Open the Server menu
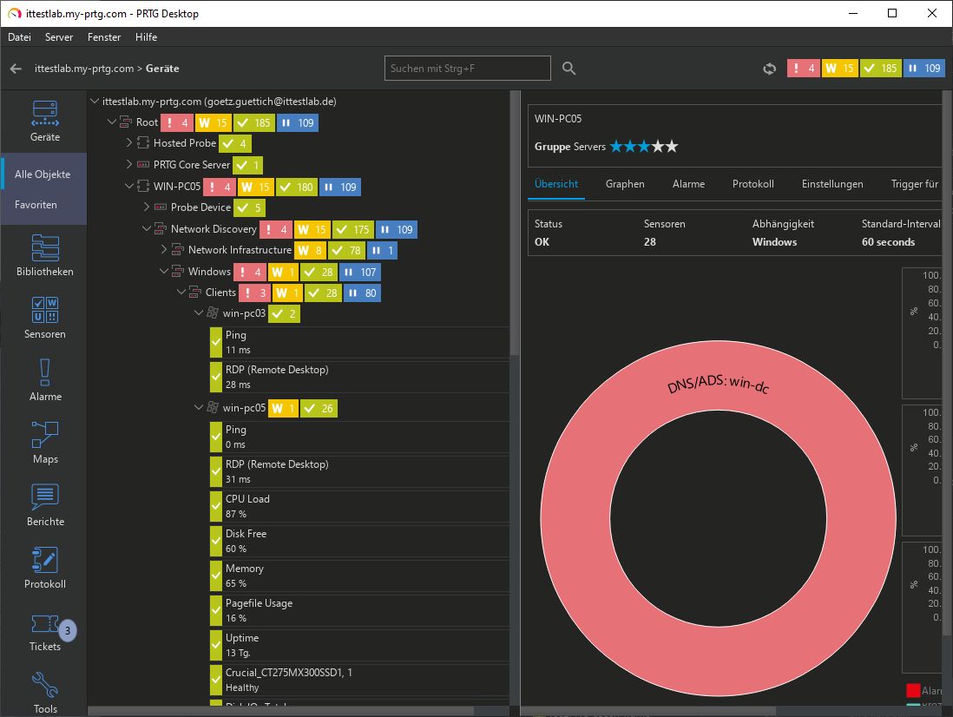Screen dimensions: 953x717 59,37
